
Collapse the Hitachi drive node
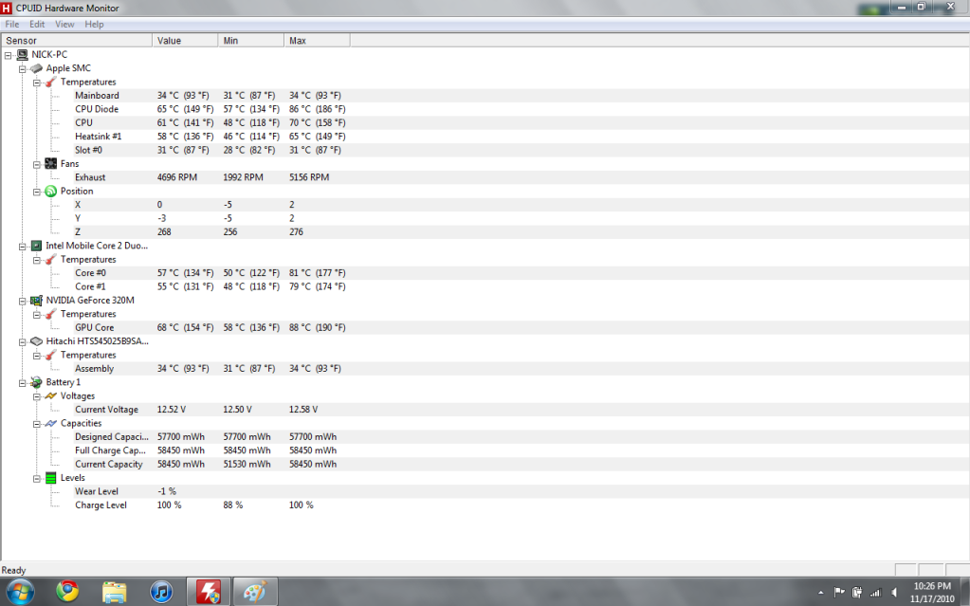(22, 341)
